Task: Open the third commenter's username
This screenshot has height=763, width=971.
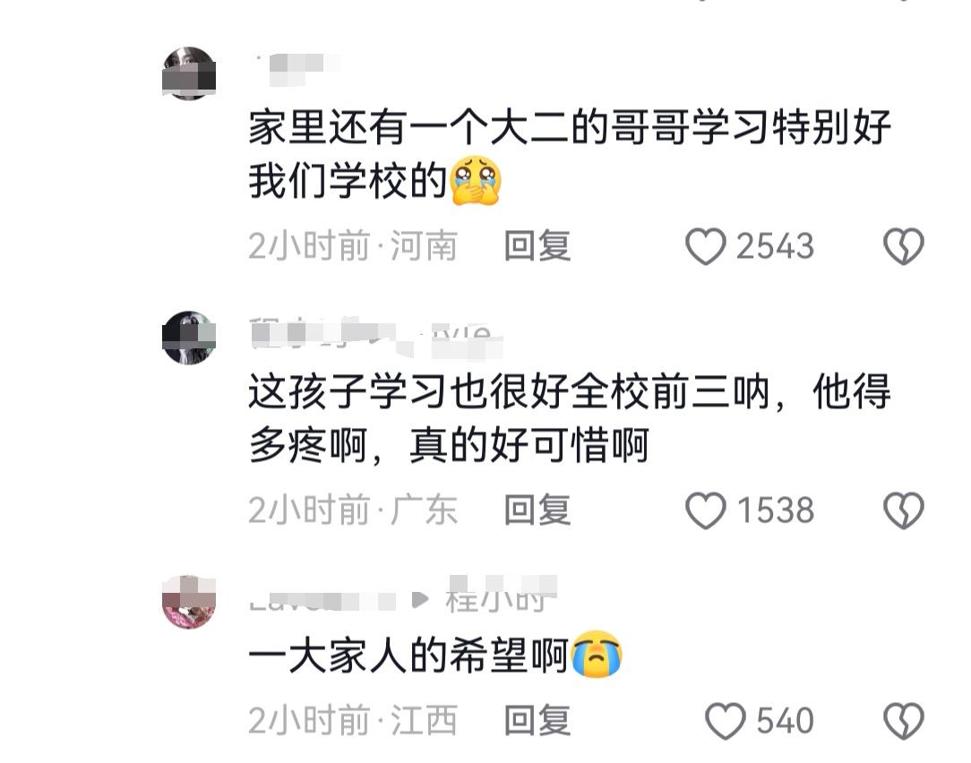Action: [x=322, y=601]
